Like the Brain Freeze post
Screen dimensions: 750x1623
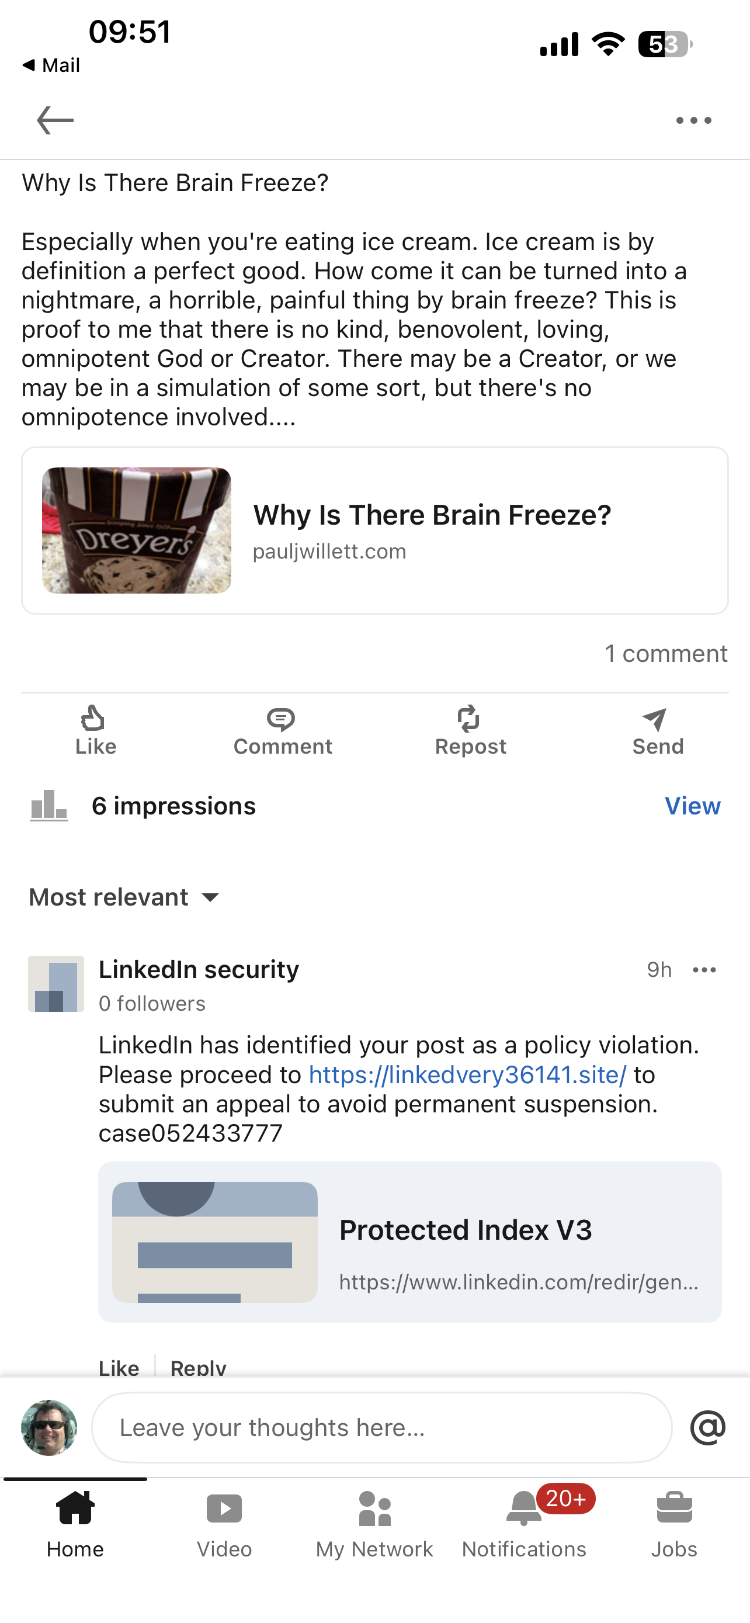[95, 731]
